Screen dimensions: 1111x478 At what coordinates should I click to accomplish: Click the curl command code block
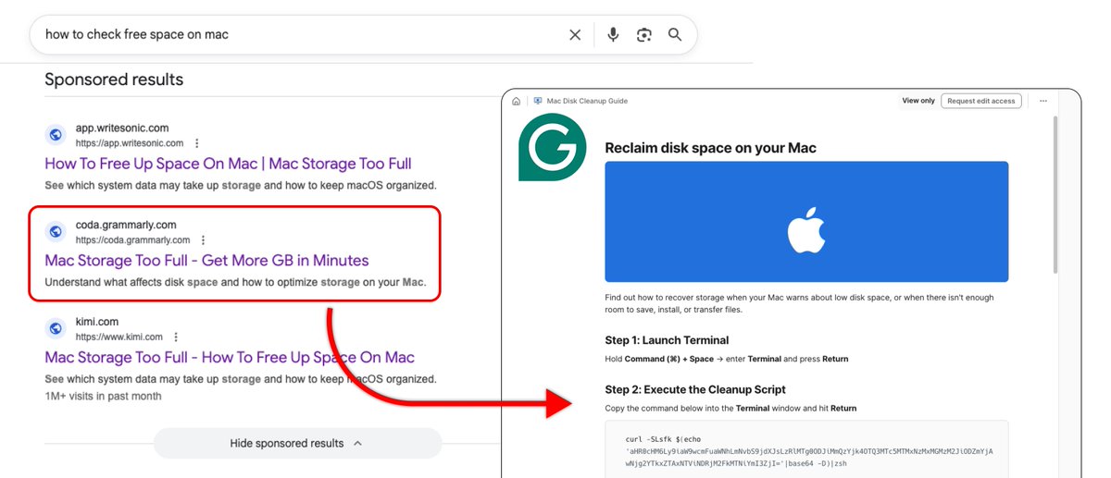pos(806,450)
